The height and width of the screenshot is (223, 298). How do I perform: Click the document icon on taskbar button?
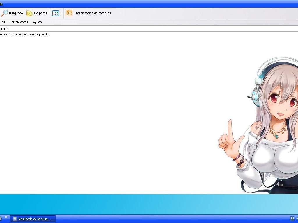click(x=15, y=219)
